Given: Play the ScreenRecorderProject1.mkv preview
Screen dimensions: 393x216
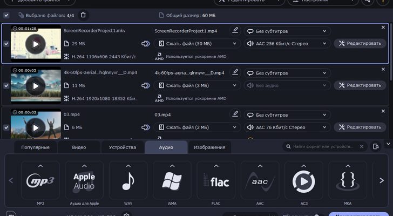Looking at the screenshot, I should tap(36, 44).
